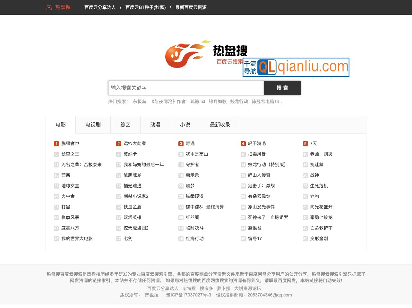Select the 动漫 tab
The width and height of the screenshot is (412, 308).
point(155,125)
